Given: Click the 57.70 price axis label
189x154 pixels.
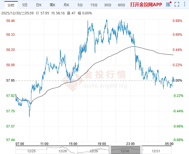Looking at the screenshot, I should click(x=10, y=111).
